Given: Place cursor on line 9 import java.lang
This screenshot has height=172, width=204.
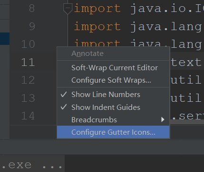Looking at the screenshot, I should pos(139,26).
